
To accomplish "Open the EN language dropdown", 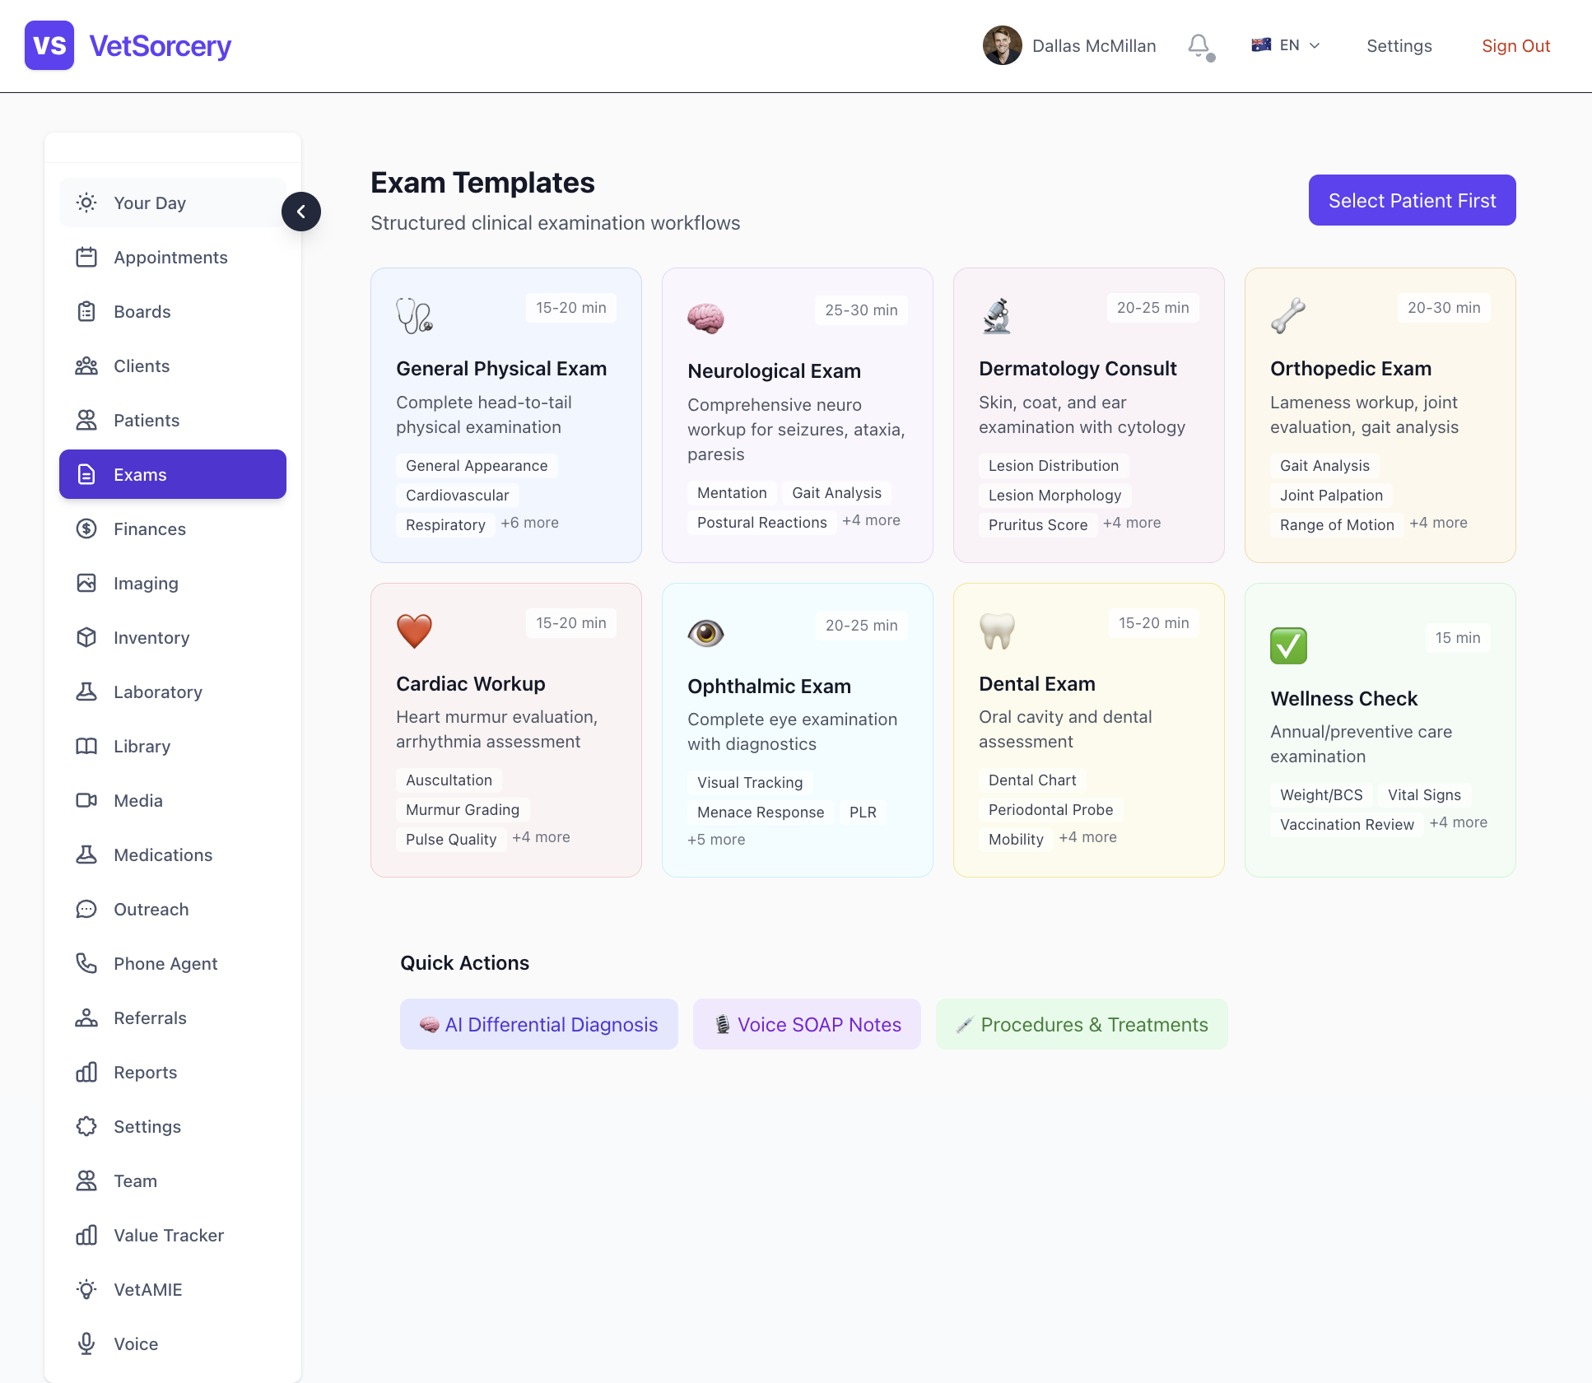I will click(1286, 46).
